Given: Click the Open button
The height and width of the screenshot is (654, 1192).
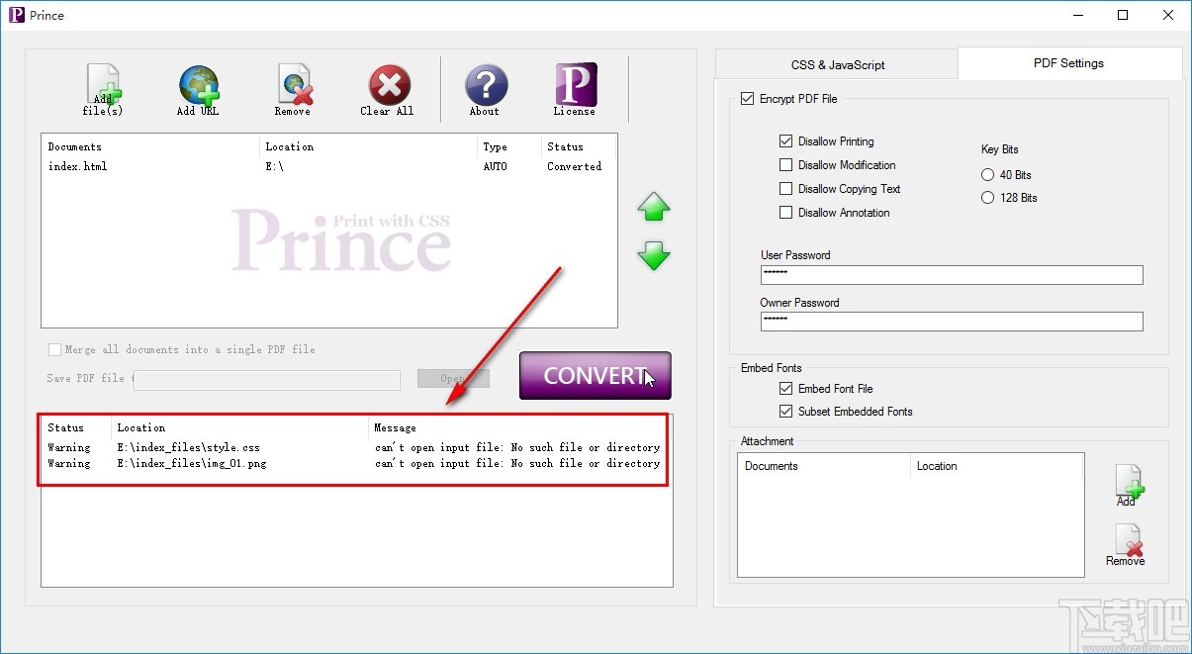Looking at the screenshot, I should (x=453, y=378).
